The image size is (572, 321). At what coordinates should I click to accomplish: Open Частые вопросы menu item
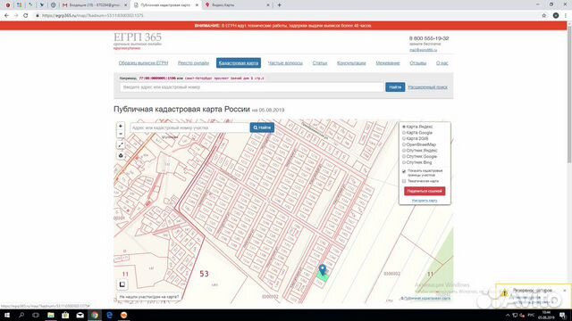click(x=285, y=63)
